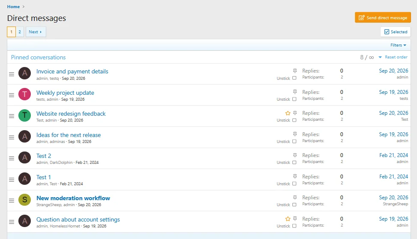The width and height of the screenshot is (417, 239).
Task: Click pin icon on New moderation workflow
Action: (295, 198)
